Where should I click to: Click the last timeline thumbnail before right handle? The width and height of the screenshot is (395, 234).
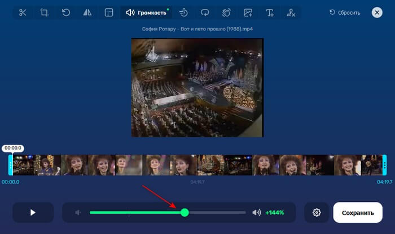click(x=372, y=165)
